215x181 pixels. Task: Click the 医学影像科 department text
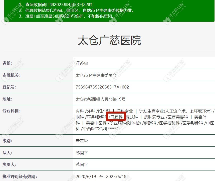click(x=192, y=123)
